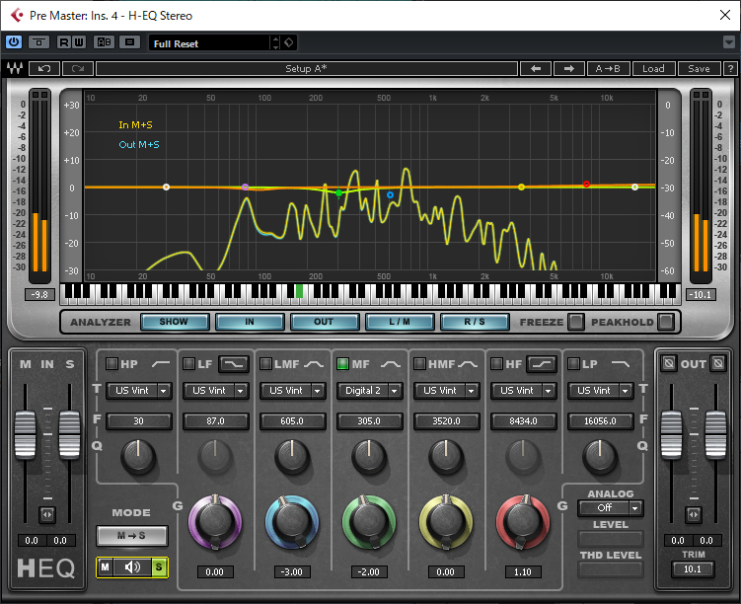
Task: Open the ANALOG Off dropdown
Action: tap(611, 508)
